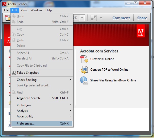Click the Adobe logo in banner
The height and width of the screenshot is (138, 154).
click(141, 32)
